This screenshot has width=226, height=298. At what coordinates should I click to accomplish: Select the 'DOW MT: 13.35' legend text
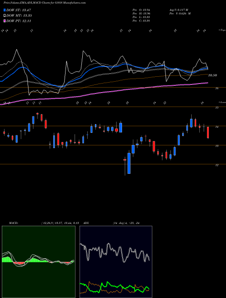click(19, 16)
